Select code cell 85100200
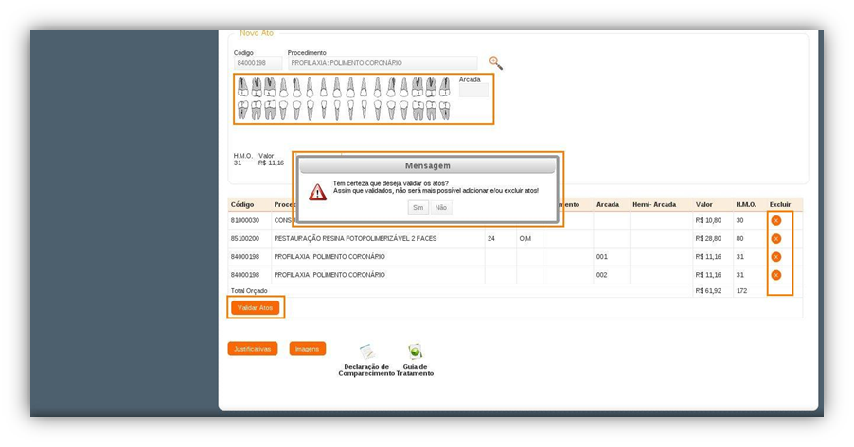The height and width of the screenshot is (447, 854). coord(245,239)
